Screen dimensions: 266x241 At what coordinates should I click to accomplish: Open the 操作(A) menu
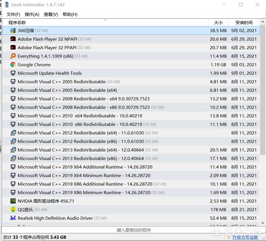(x=32, y=15)
